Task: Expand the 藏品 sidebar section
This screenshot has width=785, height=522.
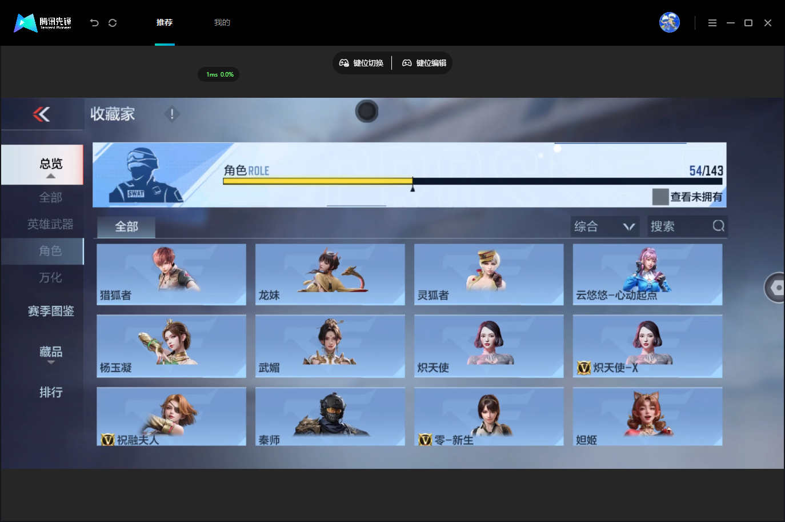Action: (51, 353)
